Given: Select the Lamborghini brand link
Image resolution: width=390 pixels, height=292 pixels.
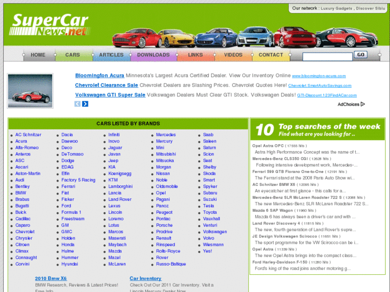Looking at the screenshot, I should 120,186.
